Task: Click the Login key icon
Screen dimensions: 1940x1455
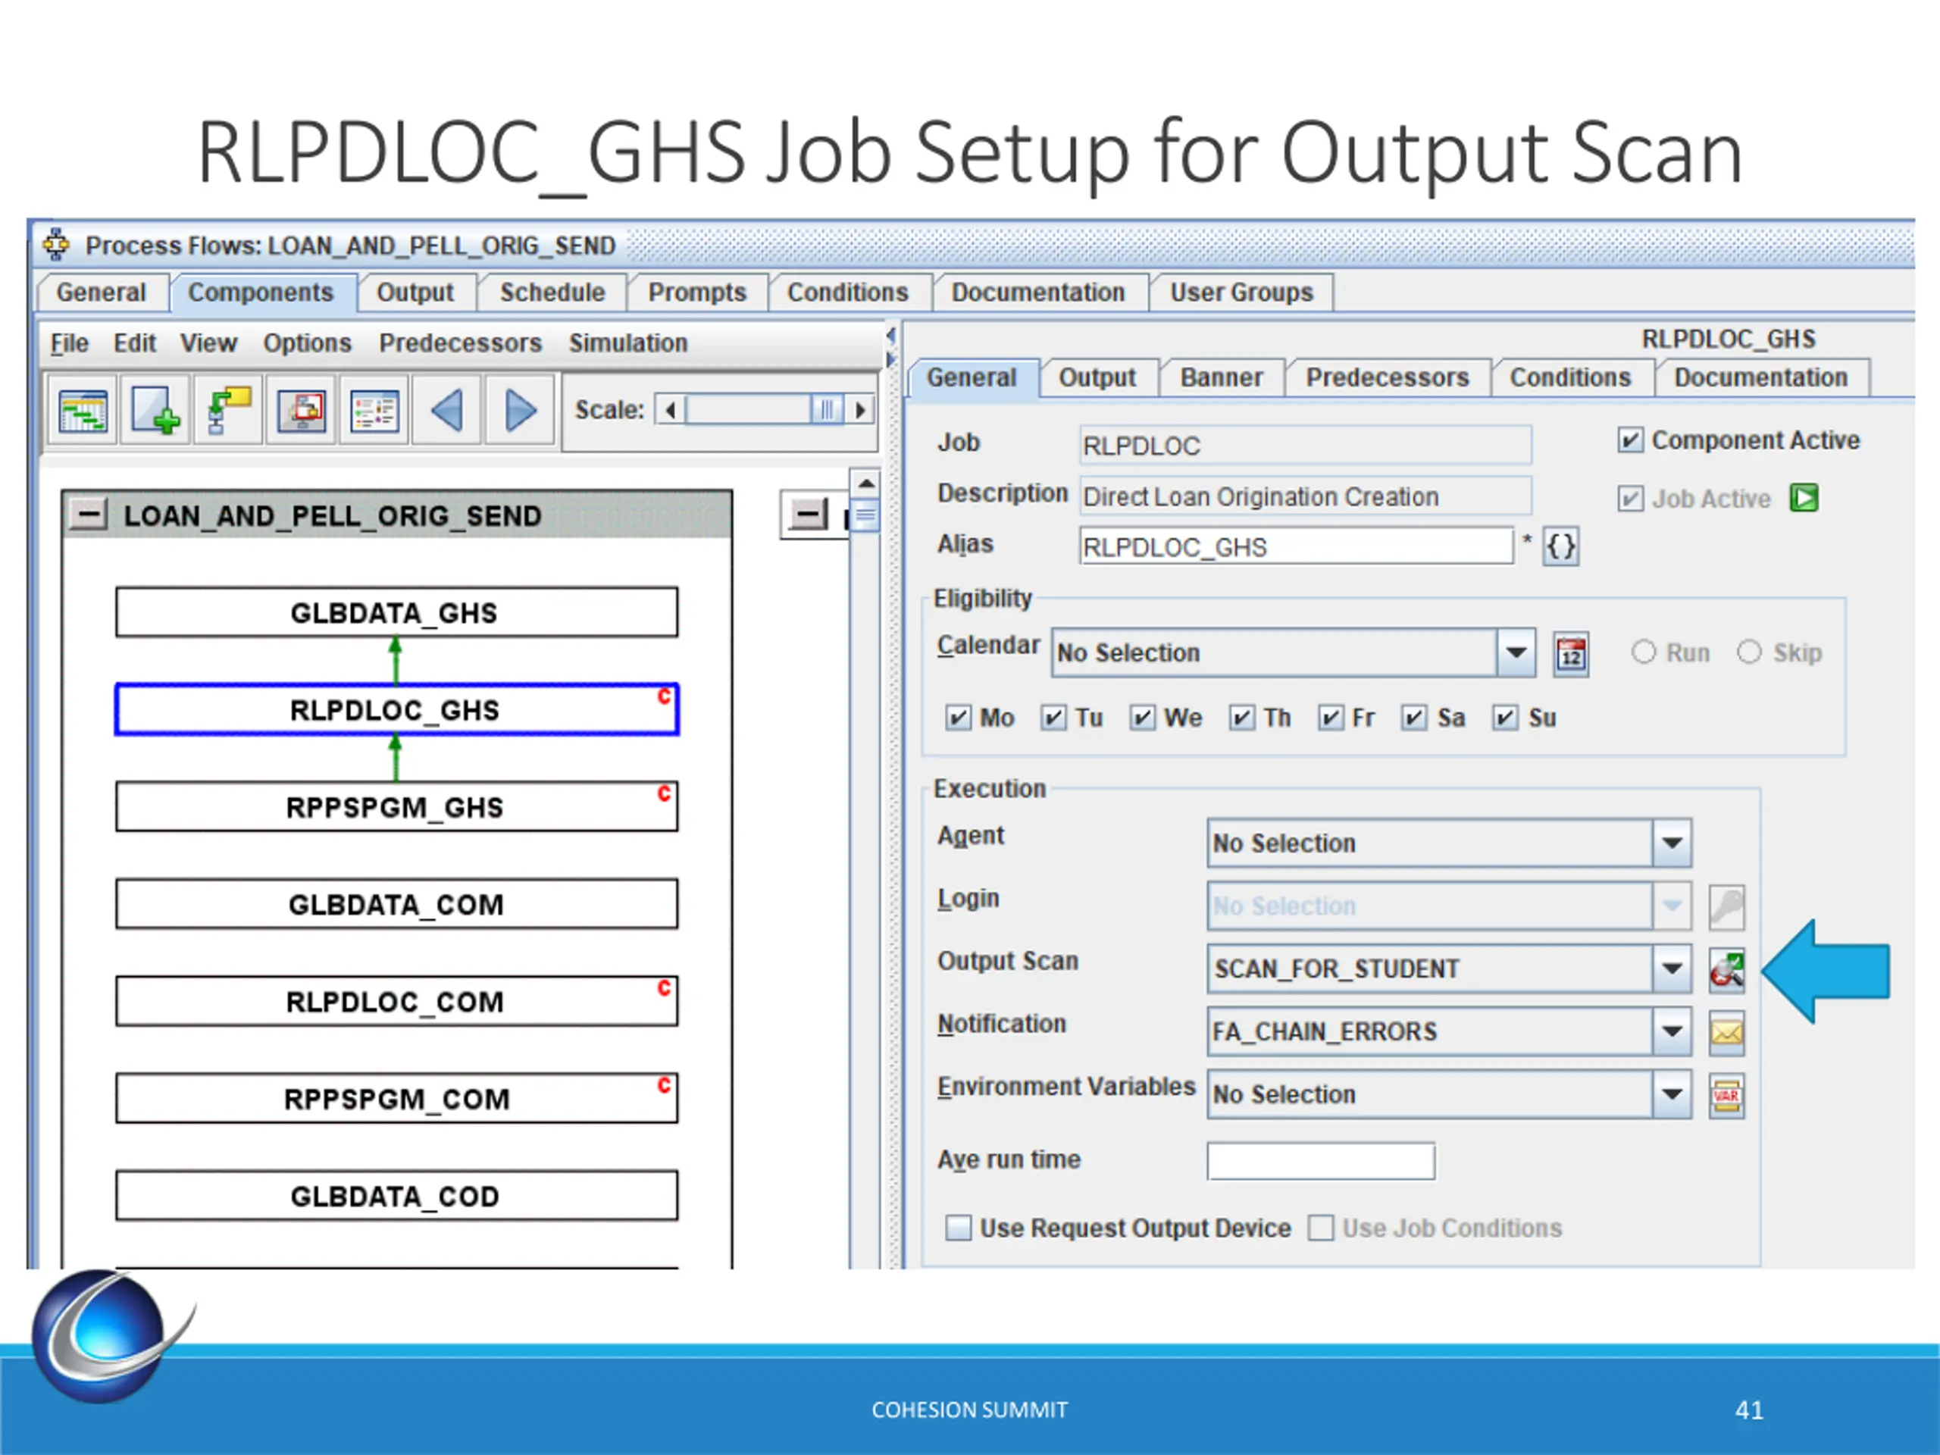Action: (1726, 907)
